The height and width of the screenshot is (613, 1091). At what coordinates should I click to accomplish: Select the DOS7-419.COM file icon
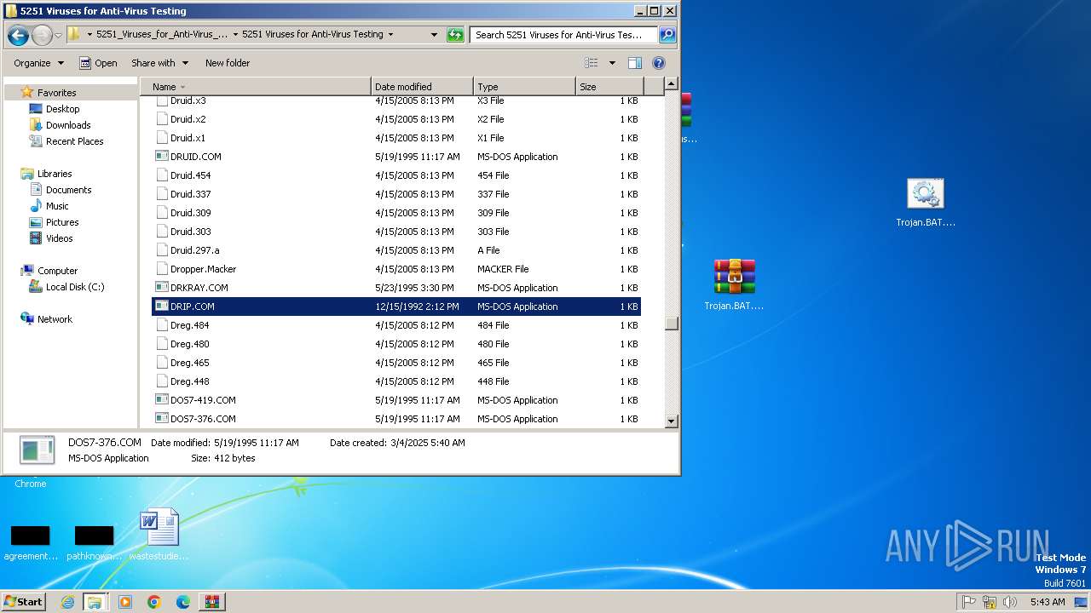point(162,400)
